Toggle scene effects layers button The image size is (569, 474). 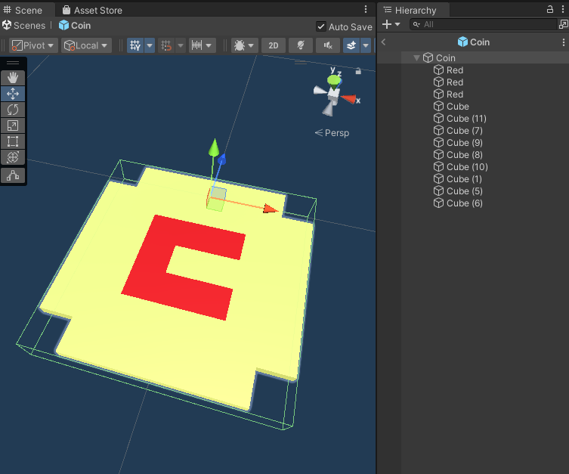(351, 45)
